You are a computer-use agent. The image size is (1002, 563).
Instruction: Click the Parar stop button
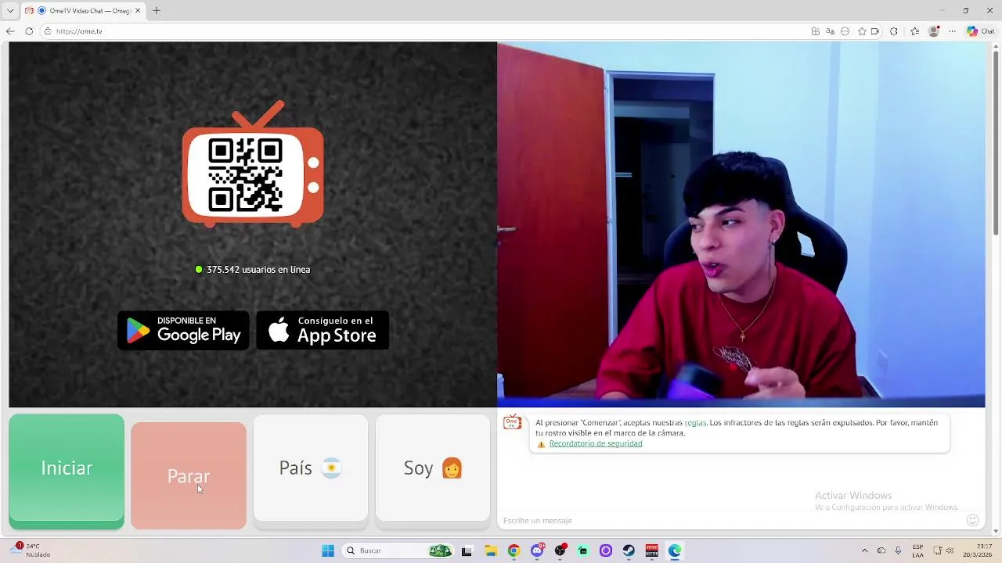[x=189, y=475]
